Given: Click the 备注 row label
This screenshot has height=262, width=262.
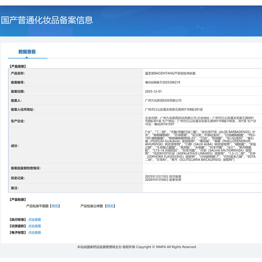Looking at the screenshot, I should (15, 188).
